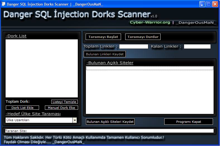This screenshot has width=220, height=146.
Task: Click the -Bulunan Açıklı Siteler heading
Action: (x=110, y=63)
